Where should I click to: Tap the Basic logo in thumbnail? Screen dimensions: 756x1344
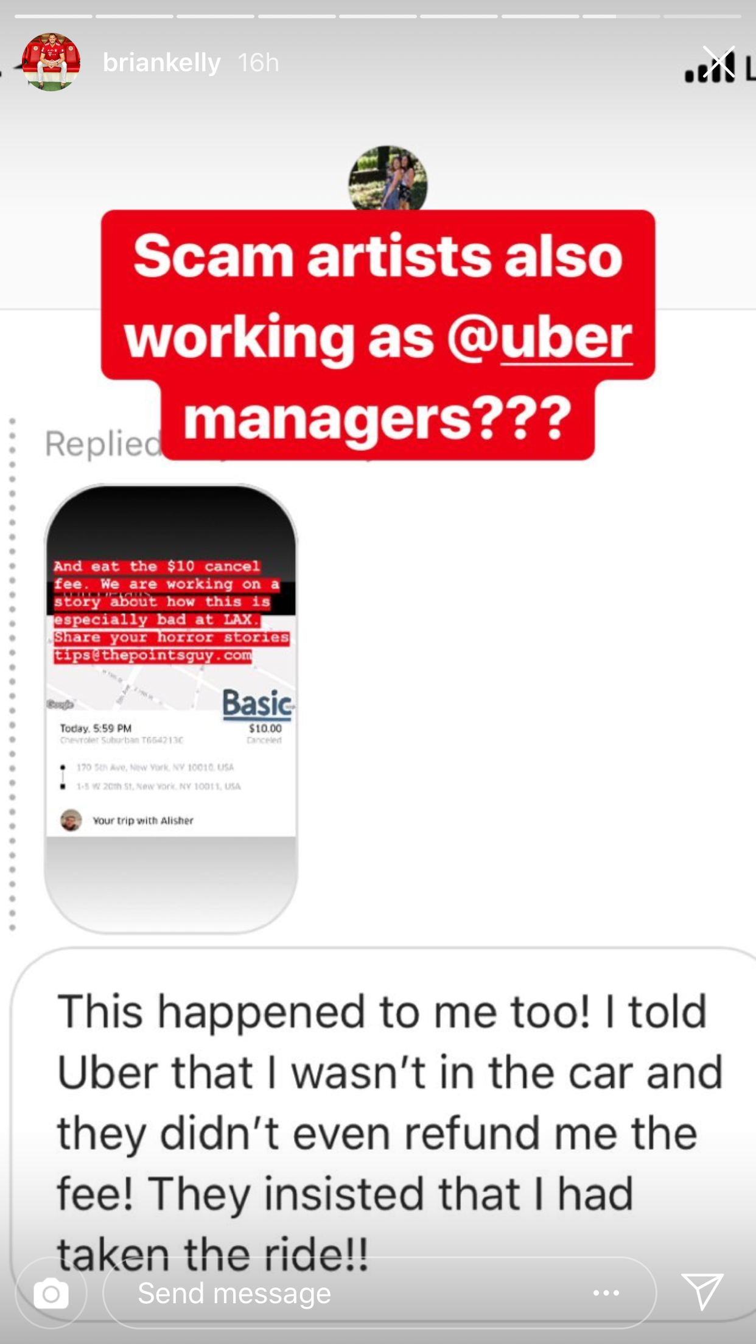coord(258,704)
